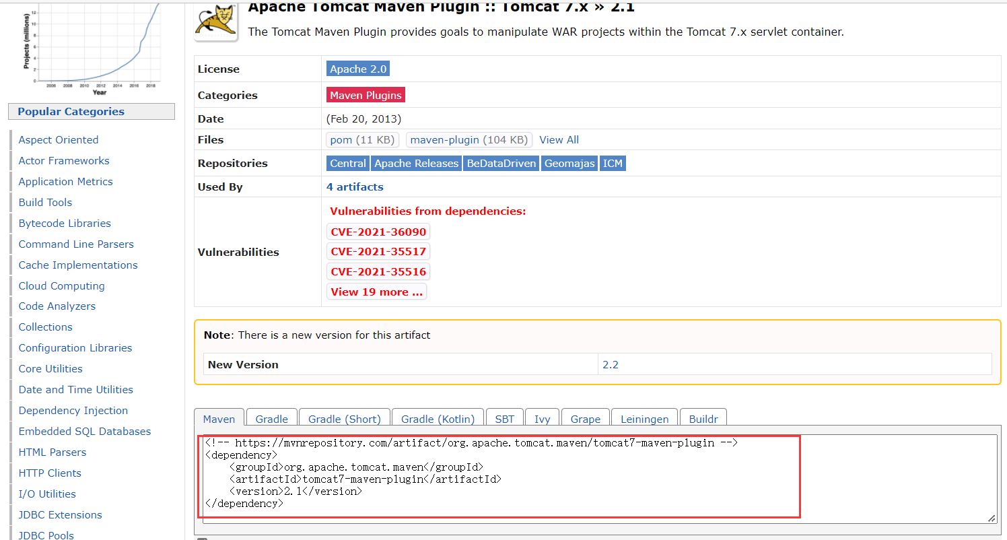The image size is (1007, 540).
Task: Open the Cache Implementations category
Action: tap(78, 265)
